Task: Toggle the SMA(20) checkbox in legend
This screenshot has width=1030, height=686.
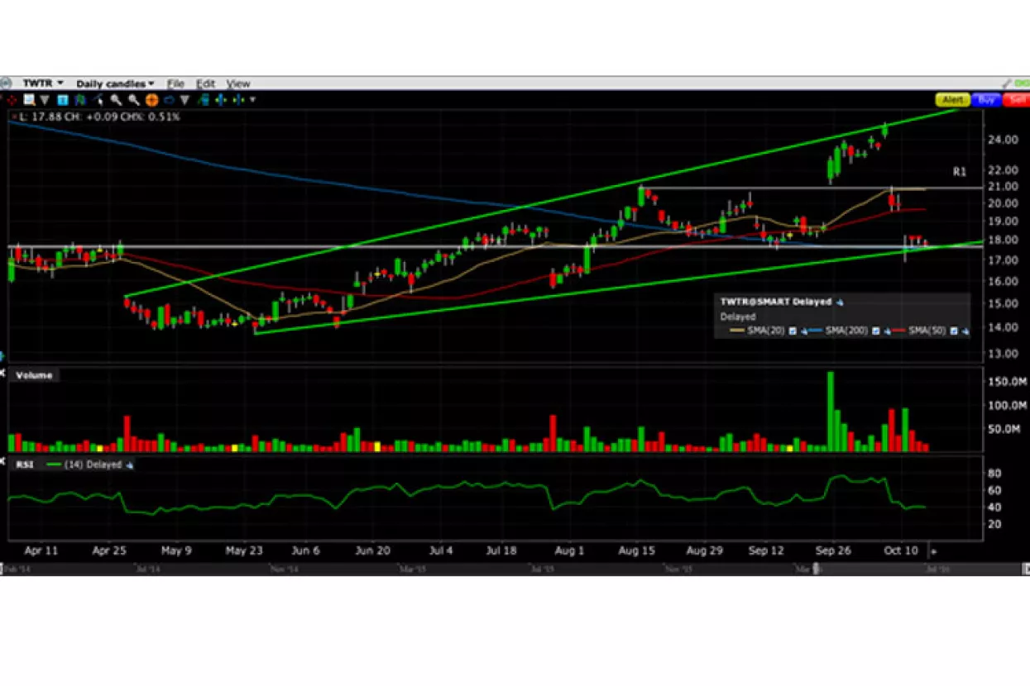Action: tap(792, 331)
